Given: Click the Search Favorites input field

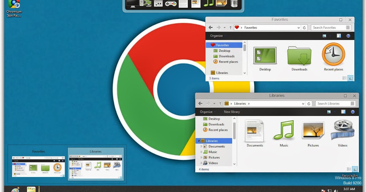Looking at the screenshot, I should coord(331,27).
